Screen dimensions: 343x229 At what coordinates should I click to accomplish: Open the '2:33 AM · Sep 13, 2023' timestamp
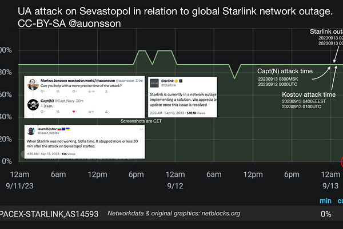(x=167, y=113)
